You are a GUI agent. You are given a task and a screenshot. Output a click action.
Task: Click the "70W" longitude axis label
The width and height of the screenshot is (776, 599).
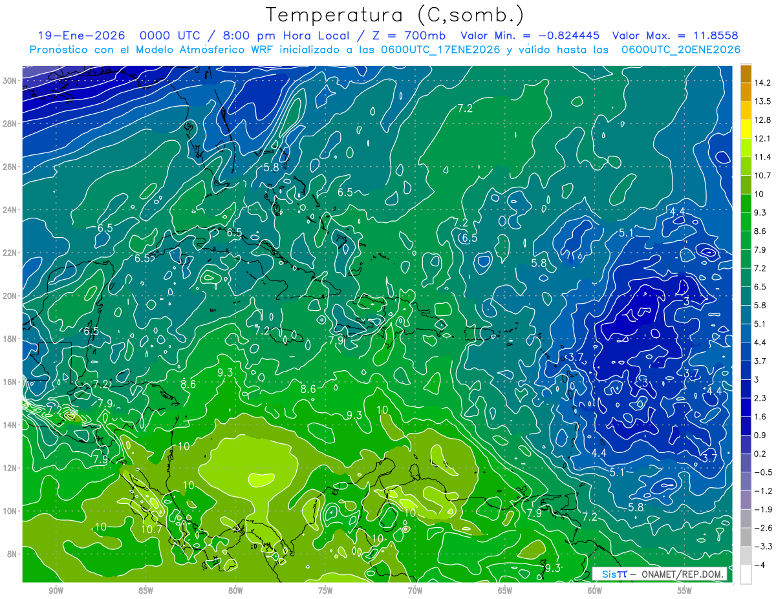click(415, 591)
